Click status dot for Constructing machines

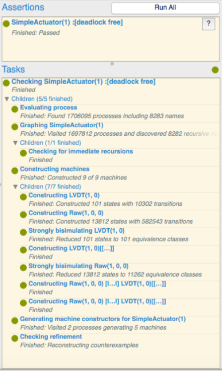point(15,171)
